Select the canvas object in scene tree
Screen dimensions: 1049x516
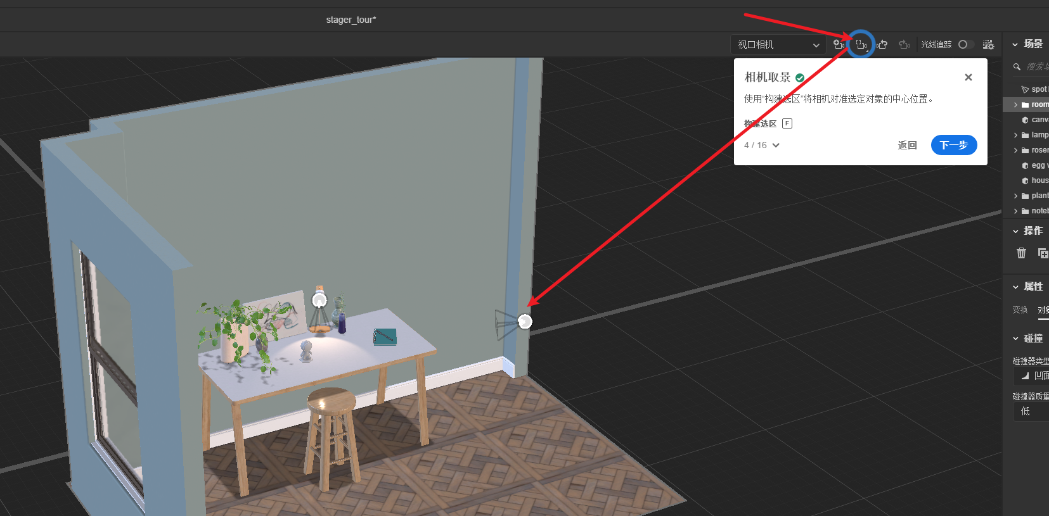point(1034,120)
